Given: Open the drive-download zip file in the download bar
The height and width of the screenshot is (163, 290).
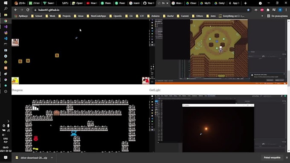Looking at the screenshot, I should coord(32,158).
